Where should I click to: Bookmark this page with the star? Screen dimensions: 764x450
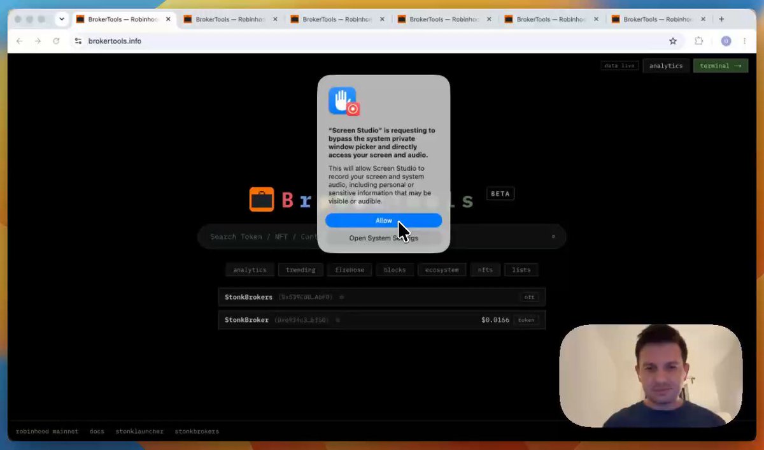click(x=673, y=41)
